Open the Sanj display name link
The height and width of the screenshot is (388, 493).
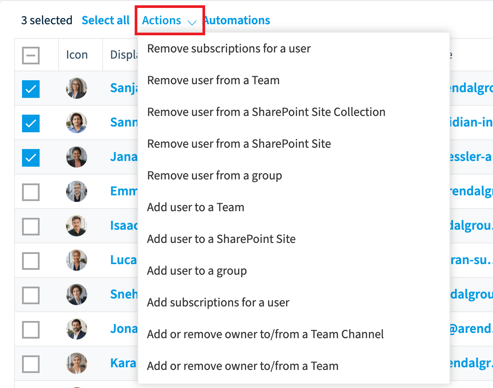(x=124, y=88)
